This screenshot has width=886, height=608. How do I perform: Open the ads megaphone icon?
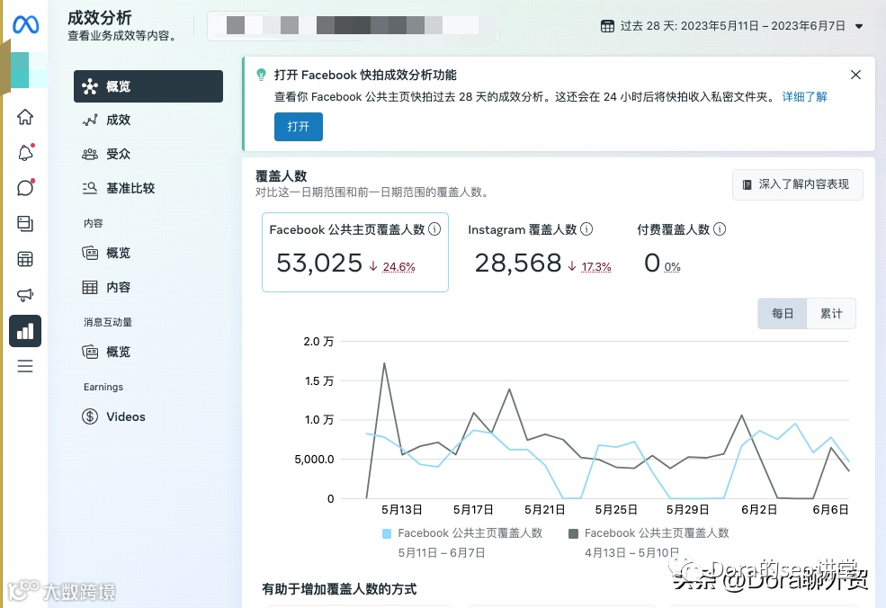(x=25, y=294)
